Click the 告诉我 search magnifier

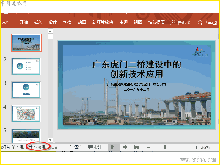click(x=173, y=22)
